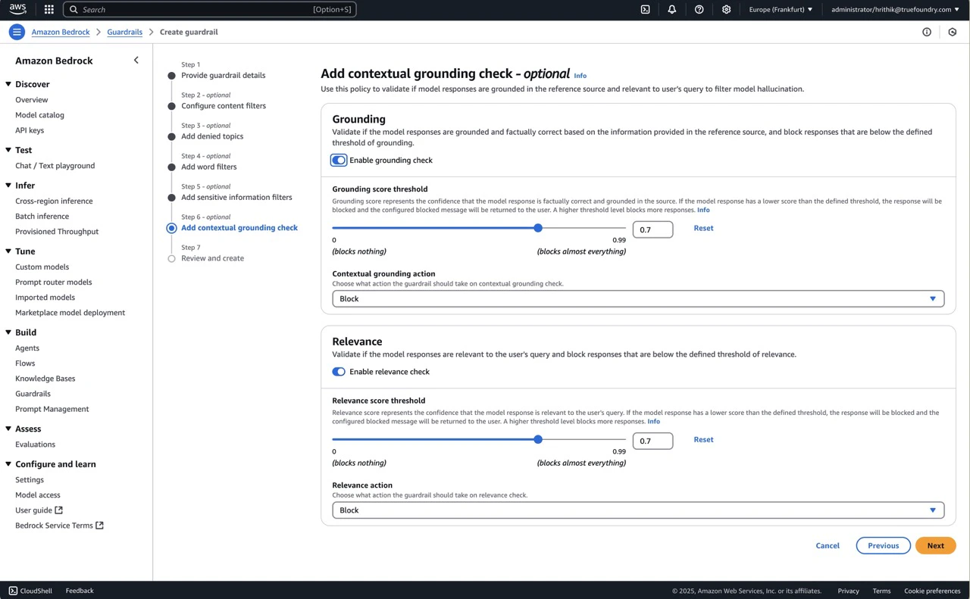This screenshot has width=970, height=599.
Task: Click the AWS logo in top left
Action: pos(17,9)
